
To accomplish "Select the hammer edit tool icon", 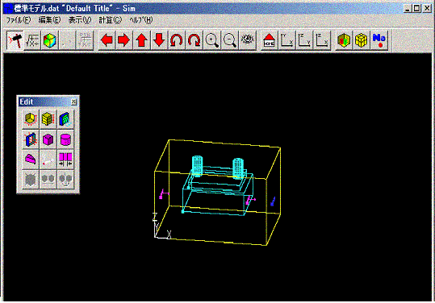I will click(x=15, y=40).
